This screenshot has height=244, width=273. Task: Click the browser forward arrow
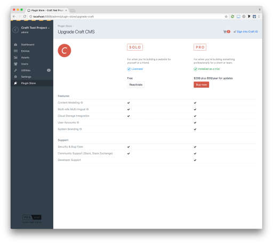(x=19, y=17)
